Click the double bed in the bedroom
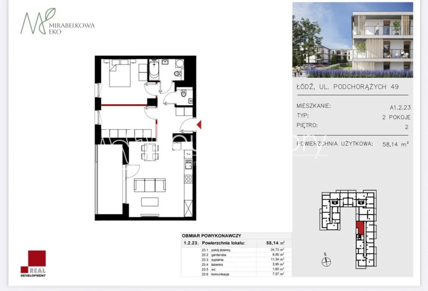 [120, 73]
